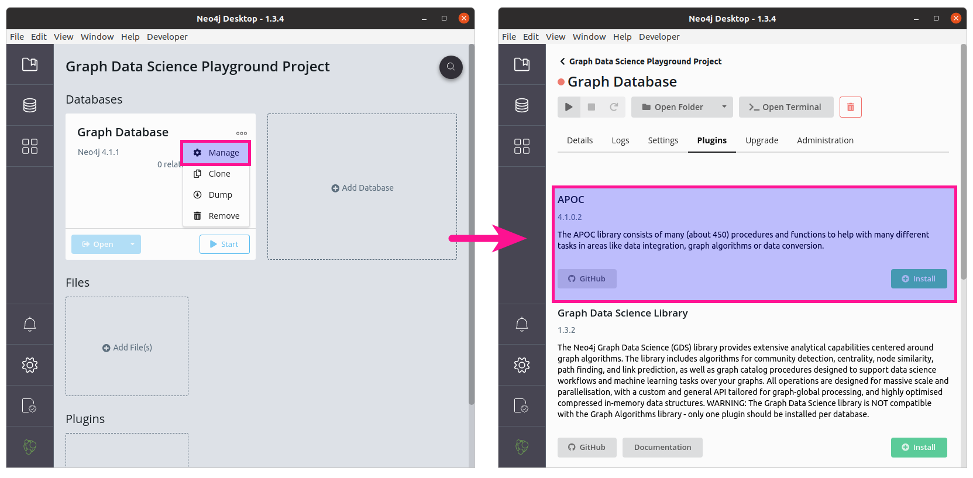Open Projects icon in the project overview sidebar
Image resolution: width=973 pixels, height=478 pixels.
(30, 64)
